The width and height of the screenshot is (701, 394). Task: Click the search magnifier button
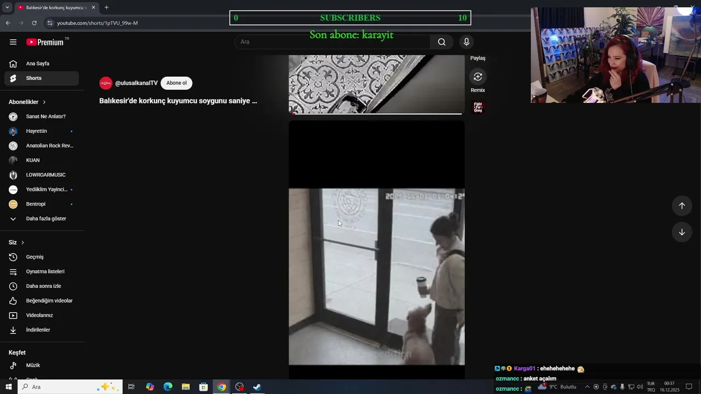click(x=442, y=42)
